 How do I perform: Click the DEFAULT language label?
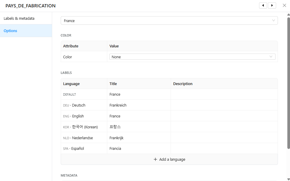pyautogui.click(x=70, y=94)
